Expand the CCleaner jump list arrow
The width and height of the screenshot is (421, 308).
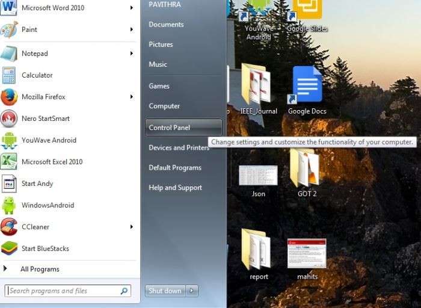(x=132, y=227)
